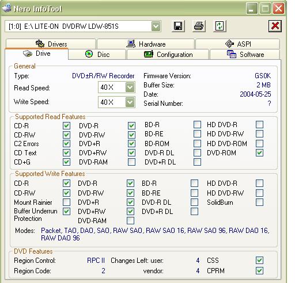
Task: Toggle DVD-RAM checkbox under Read Features
Action: click(131, 162)
